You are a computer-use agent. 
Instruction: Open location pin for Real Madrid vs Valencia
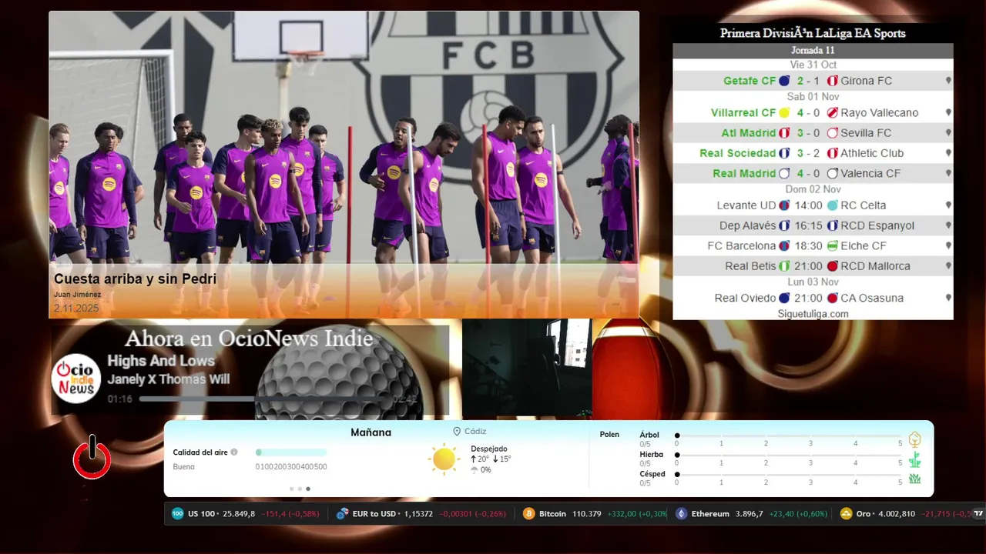(x=948, y=173)
